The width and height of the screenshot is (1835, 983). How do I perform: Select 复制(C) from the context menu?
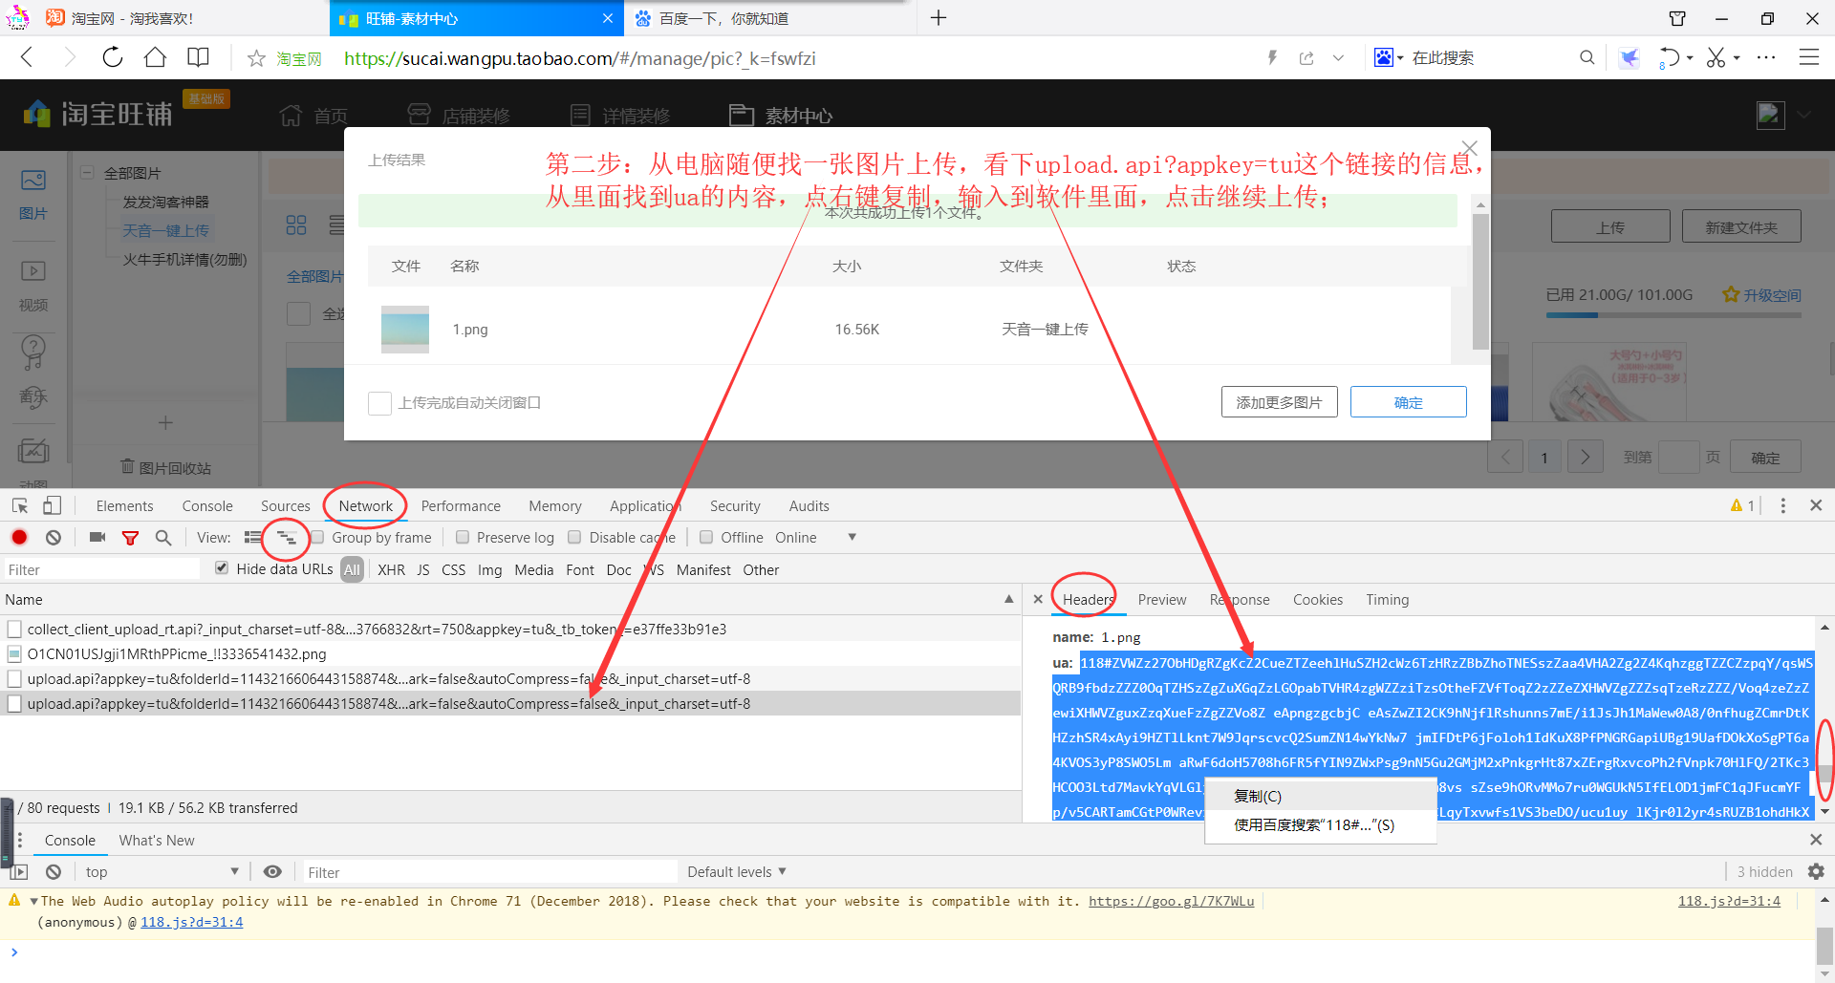pos(1258,796)
